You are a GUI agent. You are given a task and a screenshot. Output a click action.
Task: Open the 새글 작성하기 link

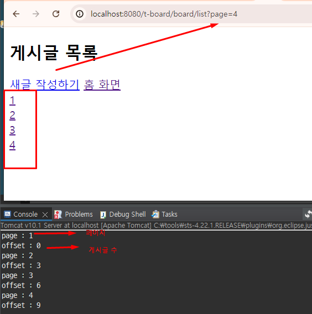tap(45, 85)
